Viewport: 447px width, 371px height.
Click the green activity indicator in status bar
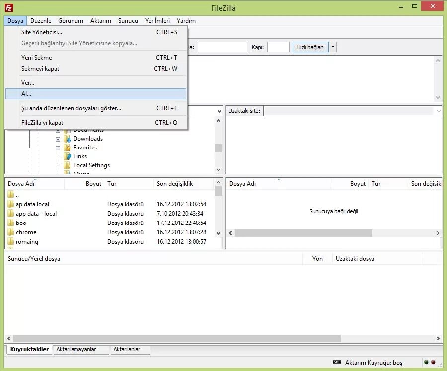[x=426, y=362]
